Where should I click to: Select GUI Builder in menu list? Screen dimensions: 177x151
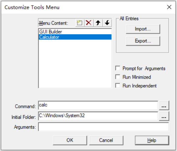[x=75, y=32]
